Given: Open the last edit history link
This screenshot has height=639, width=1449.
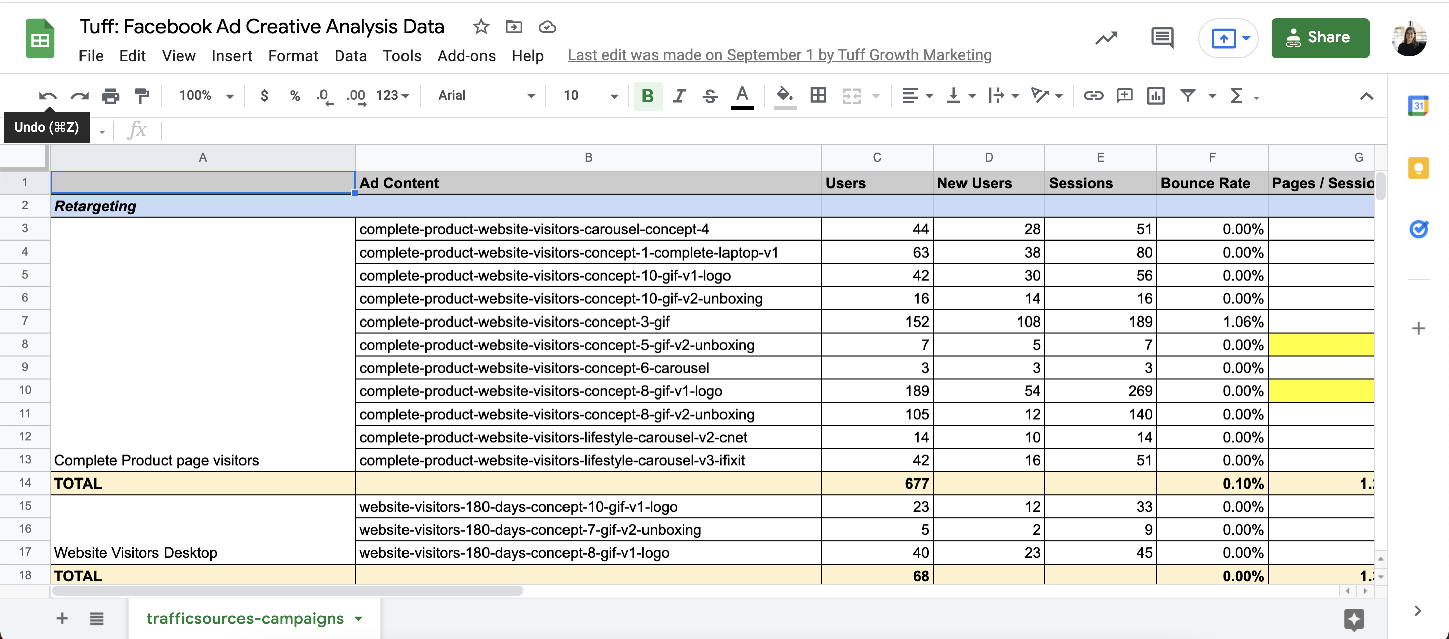Looking at the screenshot, I should [779, 55].
